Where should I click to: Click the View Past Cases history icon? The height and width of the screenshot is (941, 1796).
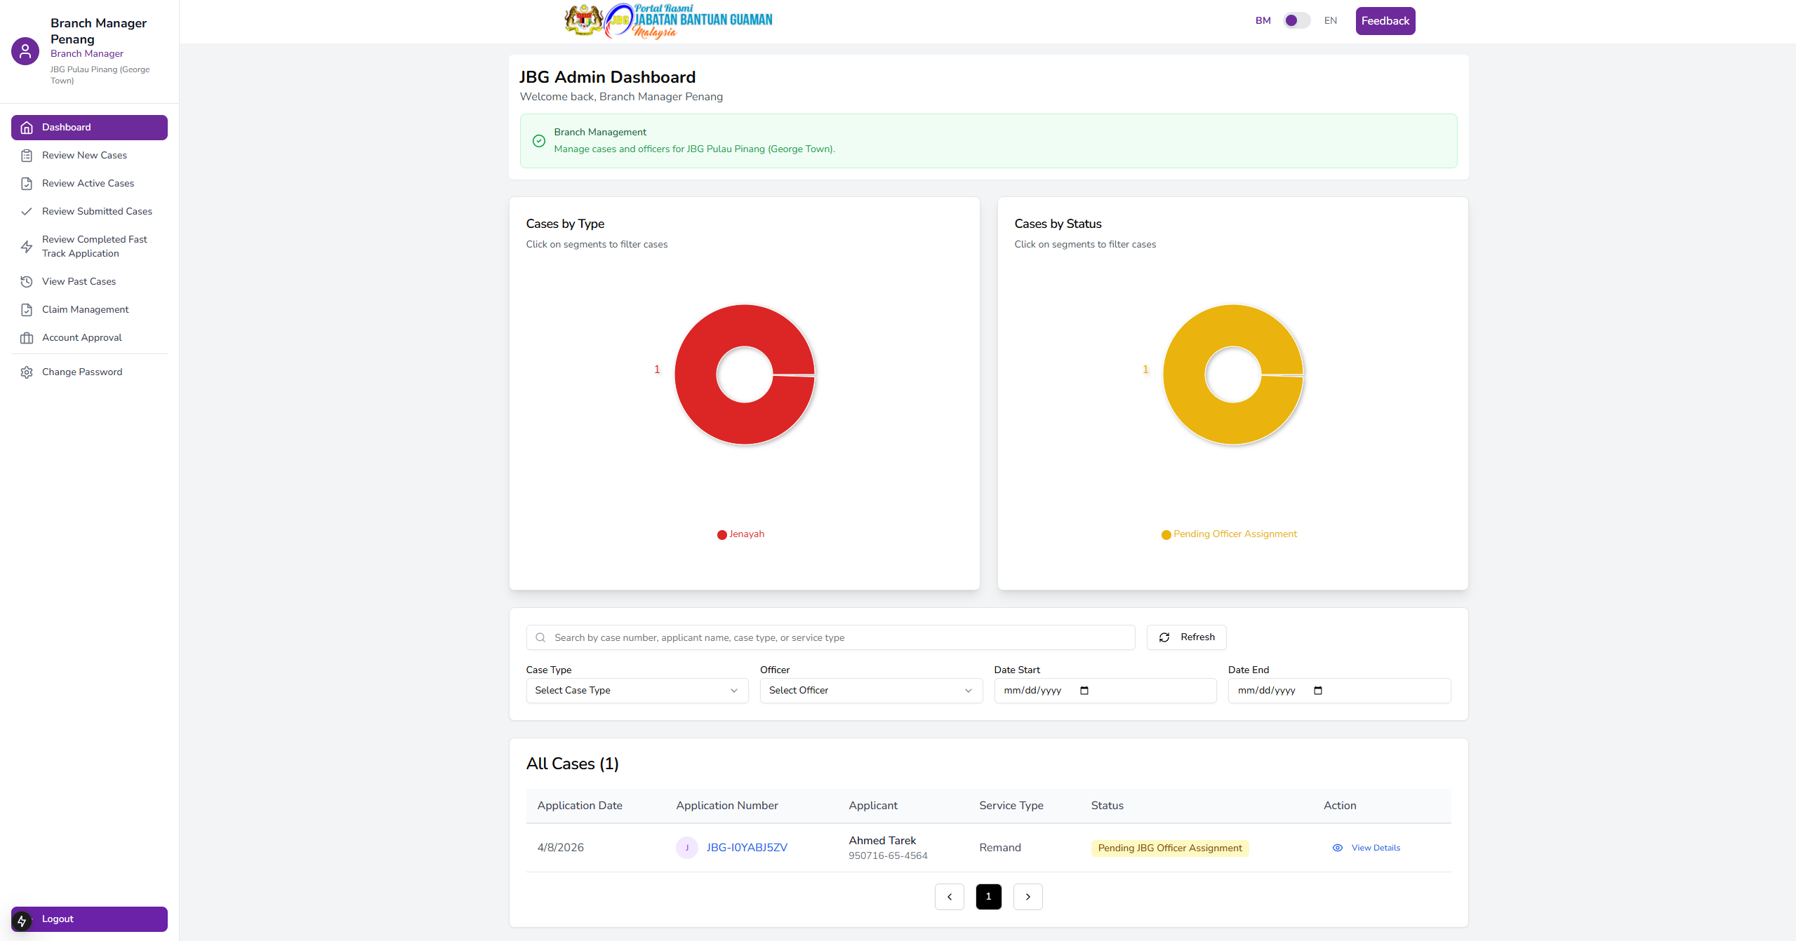coord(27,282)
